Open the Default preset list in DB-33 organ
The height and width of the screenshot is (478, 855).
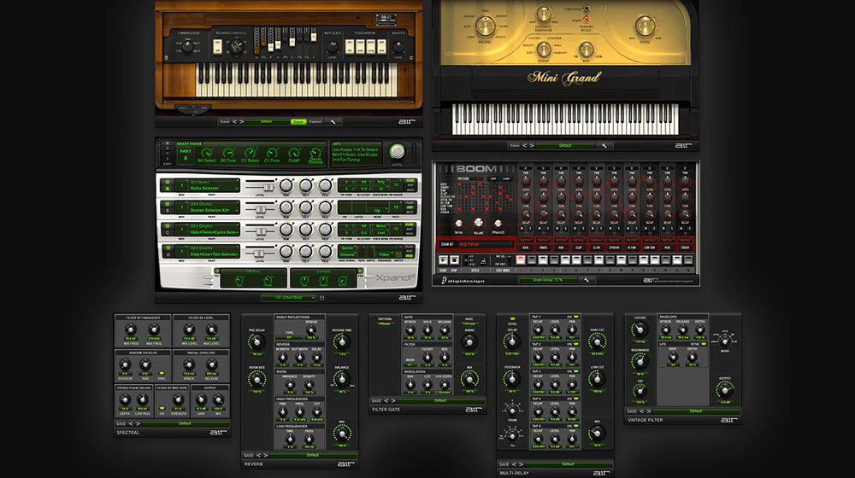[267, 122]
